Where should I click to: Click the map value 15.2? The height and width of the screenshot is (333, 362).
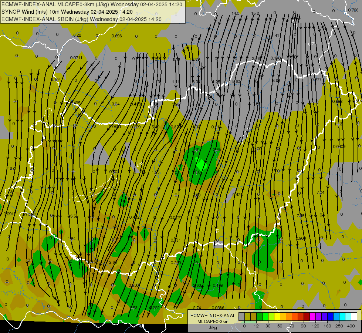click(255, 13)
